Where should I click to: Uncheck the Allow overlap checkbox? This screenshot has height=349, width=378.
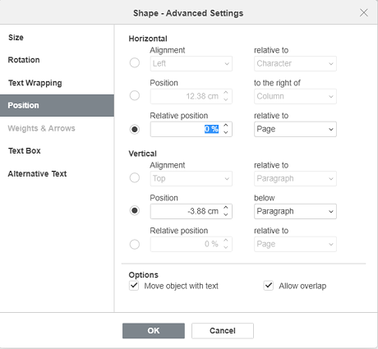269,286
